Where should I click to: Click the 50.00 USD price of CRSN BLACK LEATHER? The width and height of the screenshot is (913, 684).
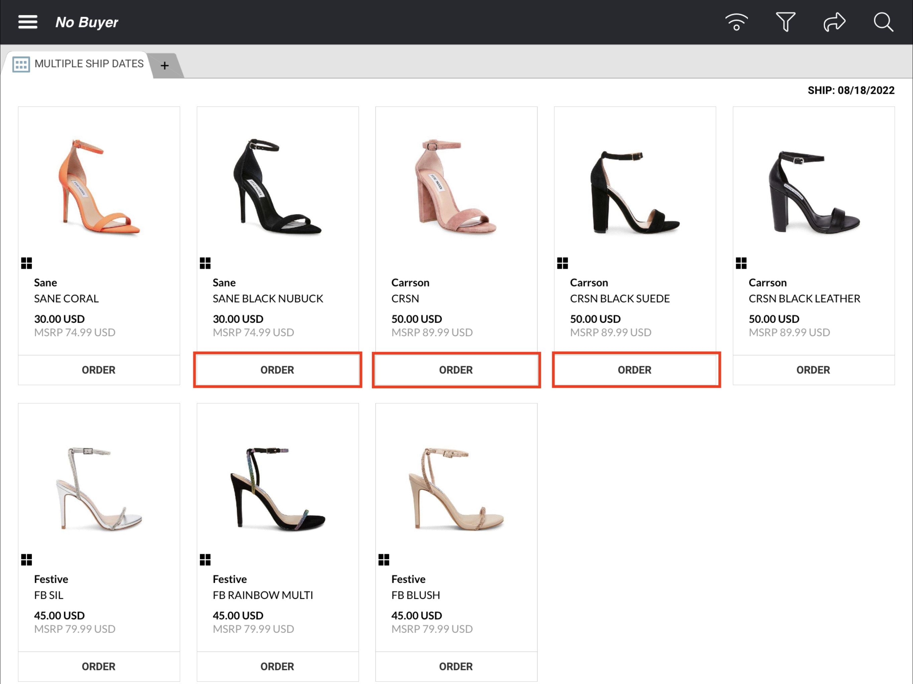[x=774, y=319]
